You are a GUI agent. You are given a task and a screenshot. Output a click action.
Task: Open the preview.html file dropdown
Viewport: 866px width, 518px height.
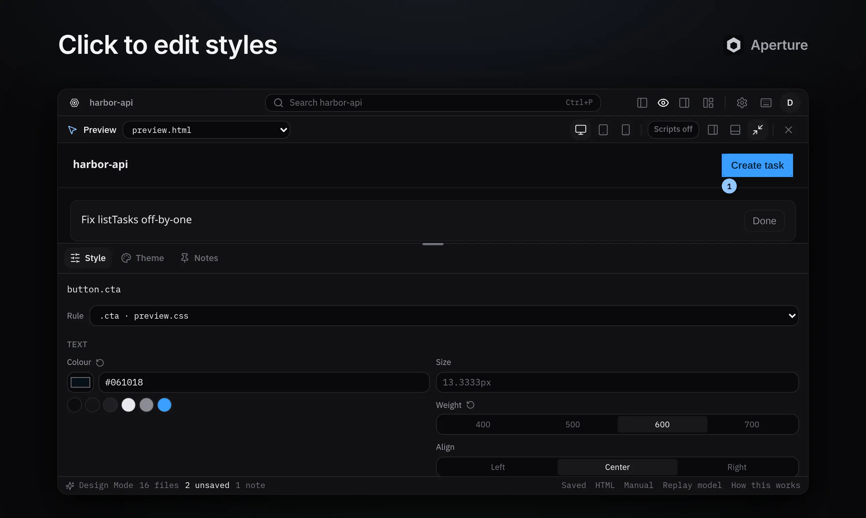[x=206, y=130]
